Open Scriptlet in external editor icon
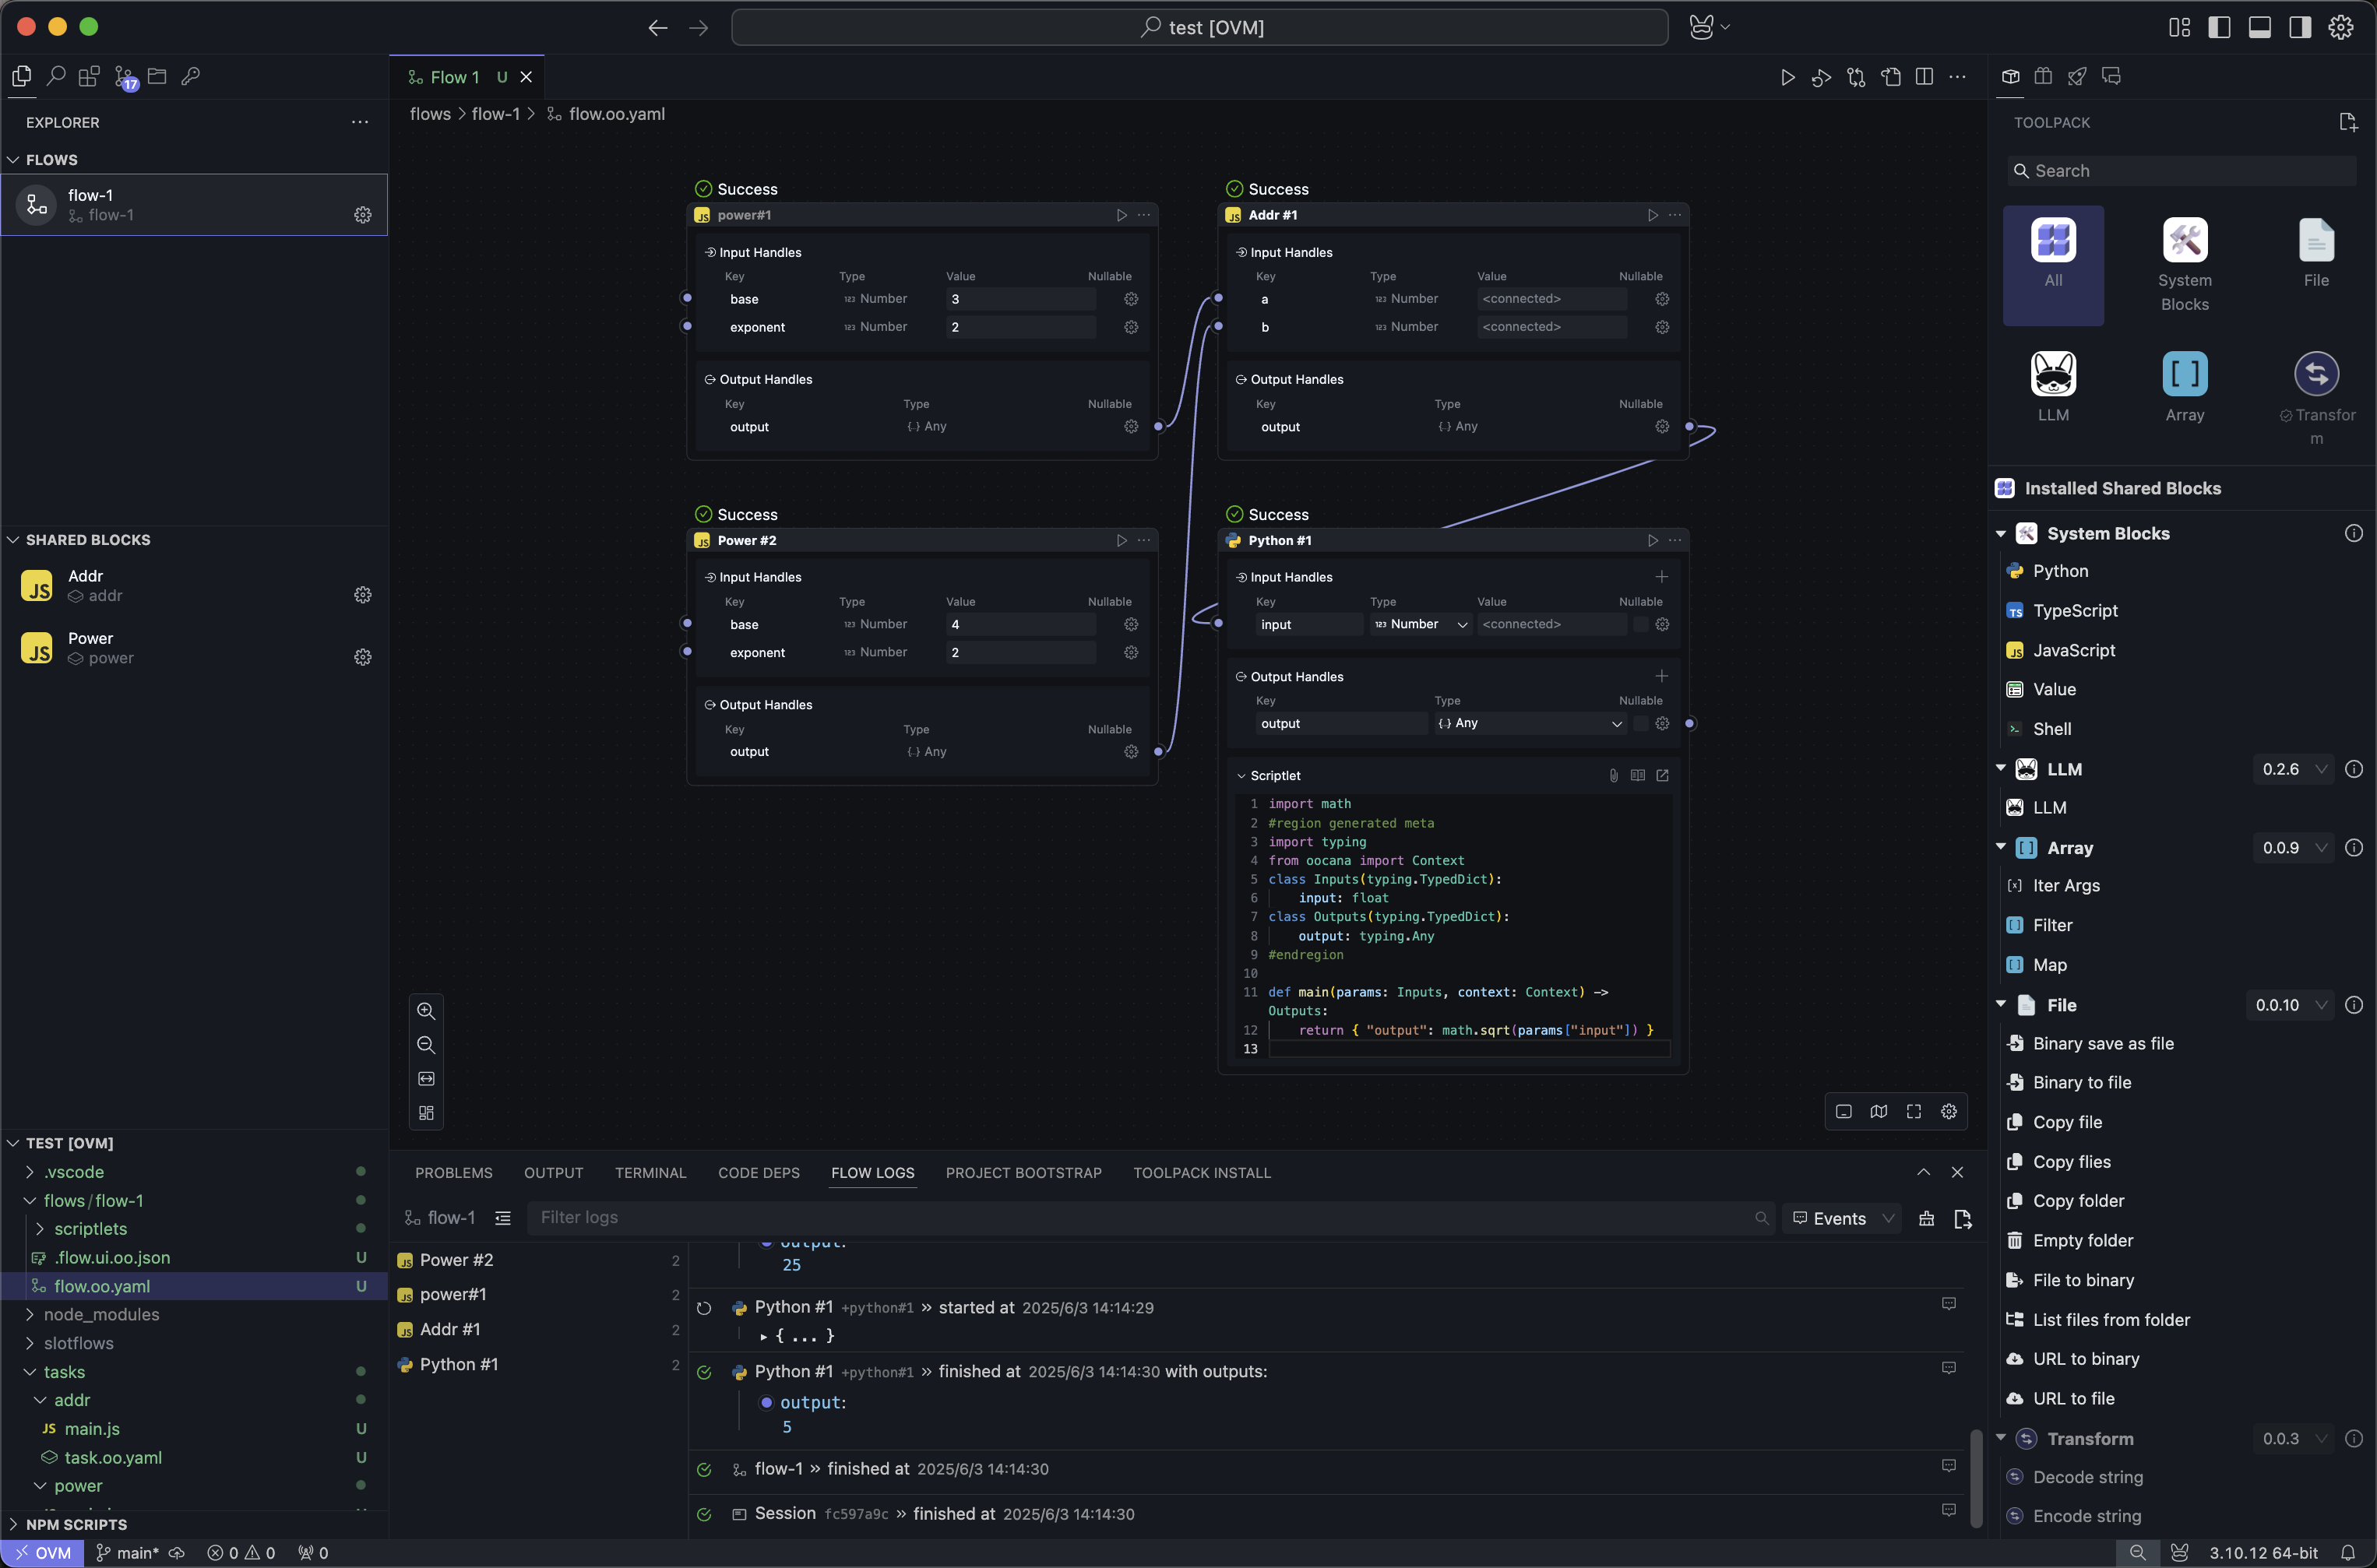This screenshot has width=2377, height=1568. point(1663,775)
